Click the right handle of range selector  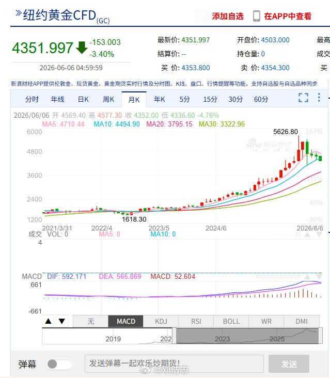tap(321, 336)
